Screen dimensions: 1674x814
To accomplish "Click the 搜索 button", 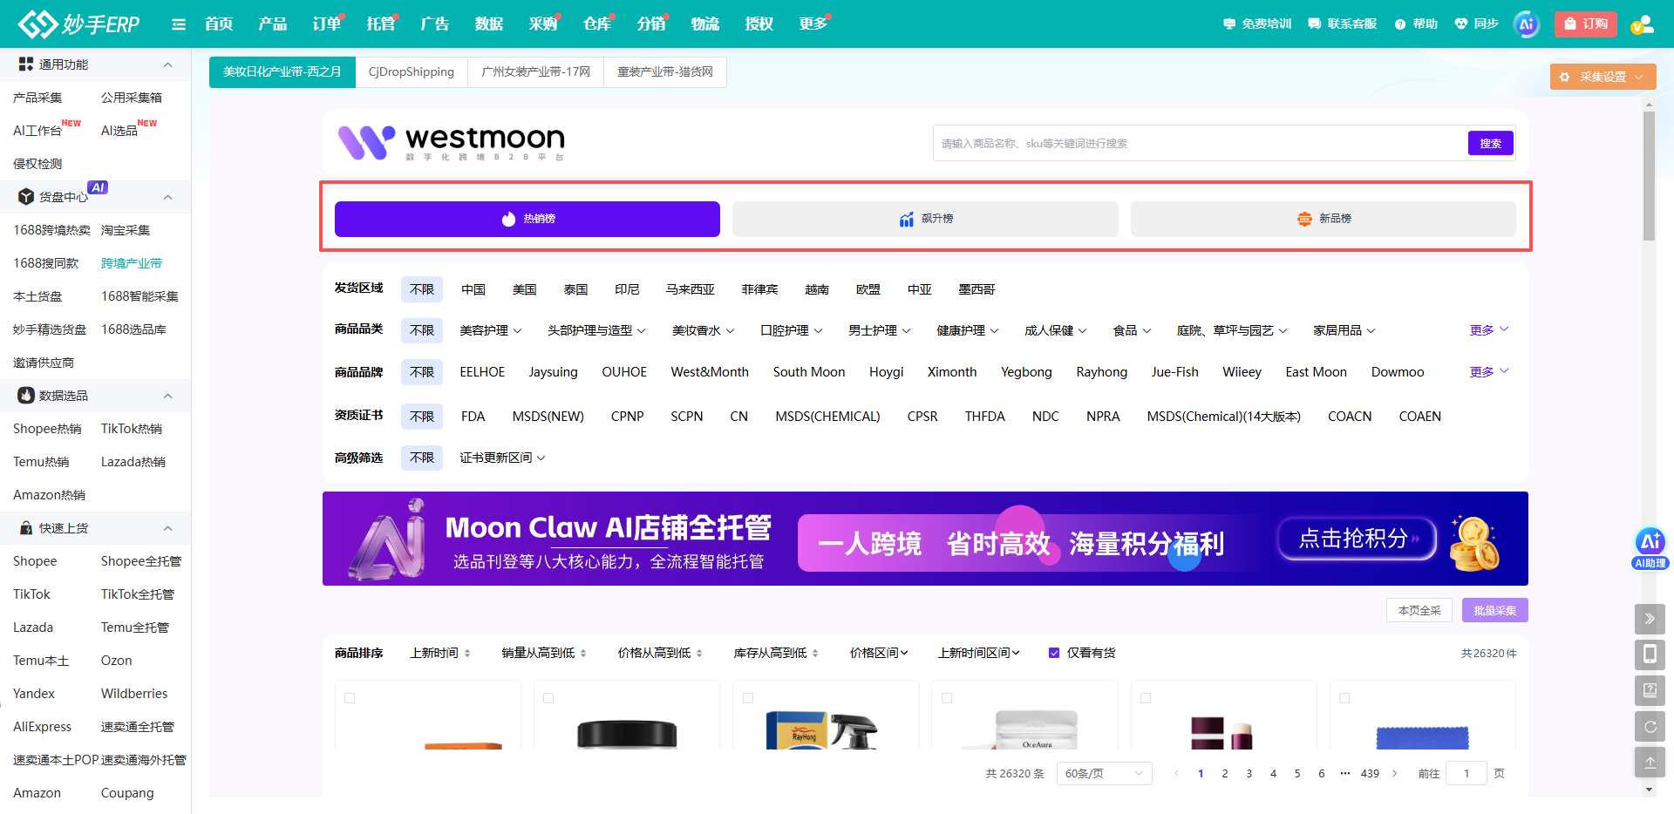I will click(1490, 144).
